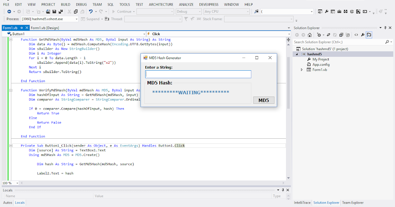Collapse the Button1_Click sub outline
Screen dimensions: 395x207
coord(11,146)
